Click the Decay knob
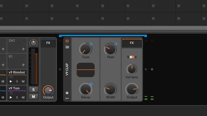This screenshot has height=116, width=207. (x=85, y=89)
